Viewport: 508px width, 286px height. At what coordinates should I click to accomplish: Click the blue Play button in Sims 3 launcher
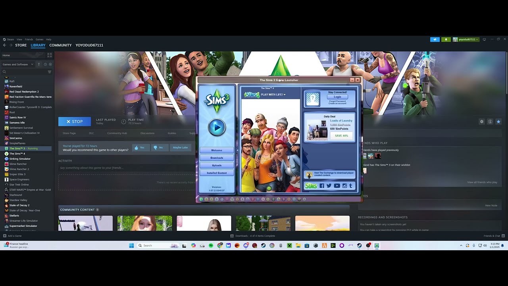point(217,128)
